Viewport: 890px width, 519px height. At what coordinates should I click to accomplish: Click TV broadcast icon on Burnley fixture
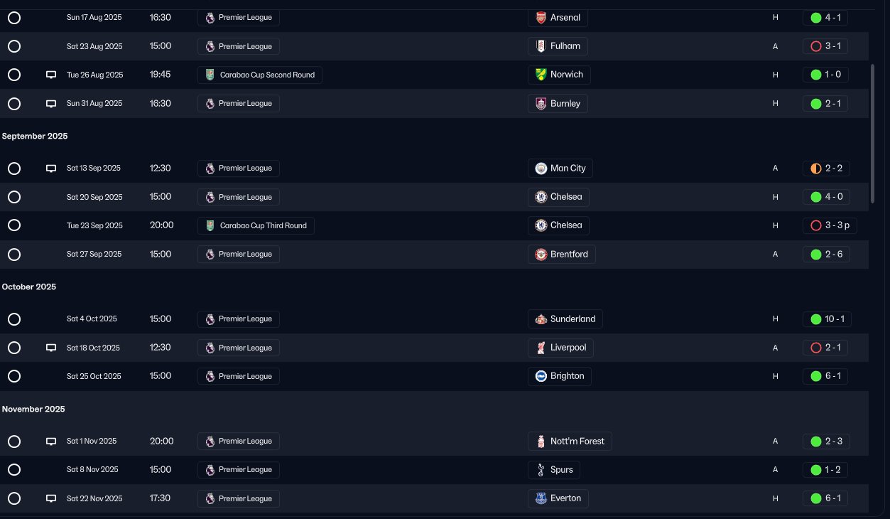51,103
